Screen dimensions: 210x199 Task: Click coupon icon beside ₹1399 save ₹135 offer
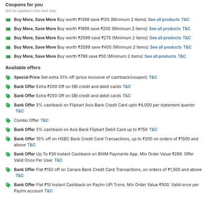8,20
